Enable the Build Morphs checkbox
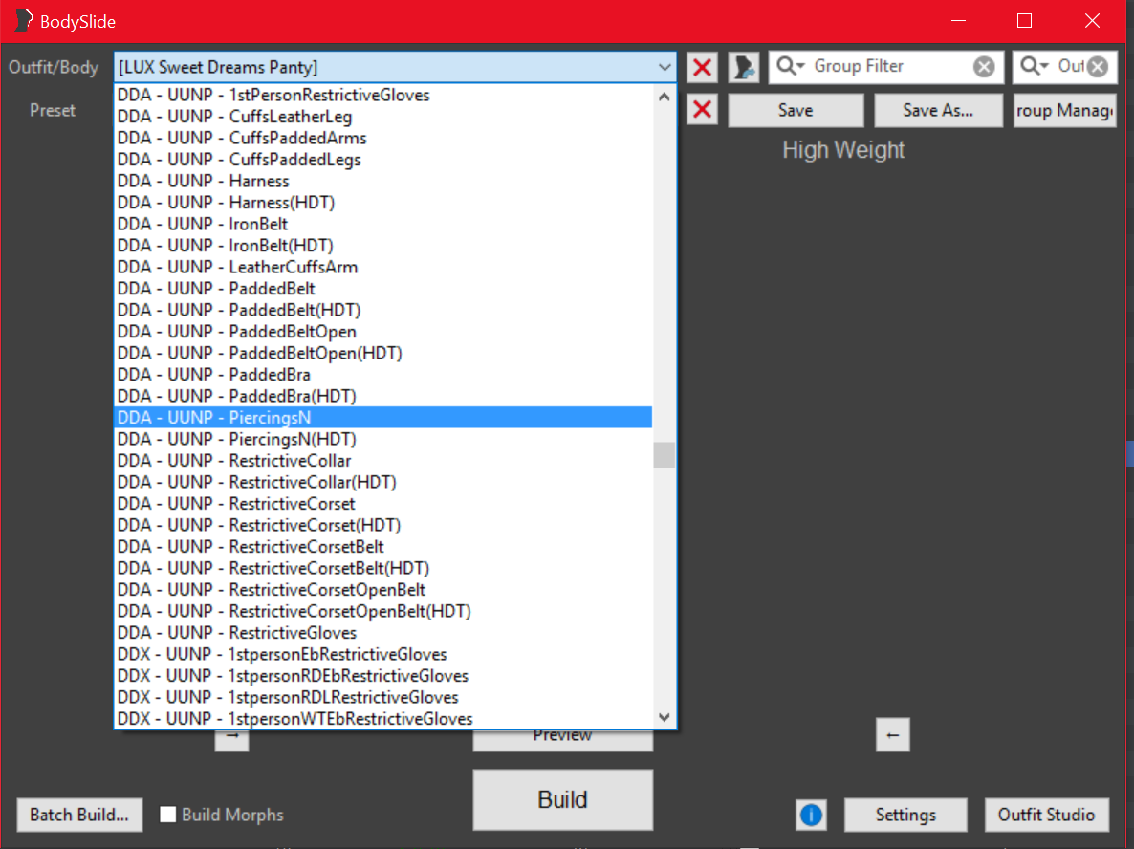1134x849 pixels. [167, 815]
